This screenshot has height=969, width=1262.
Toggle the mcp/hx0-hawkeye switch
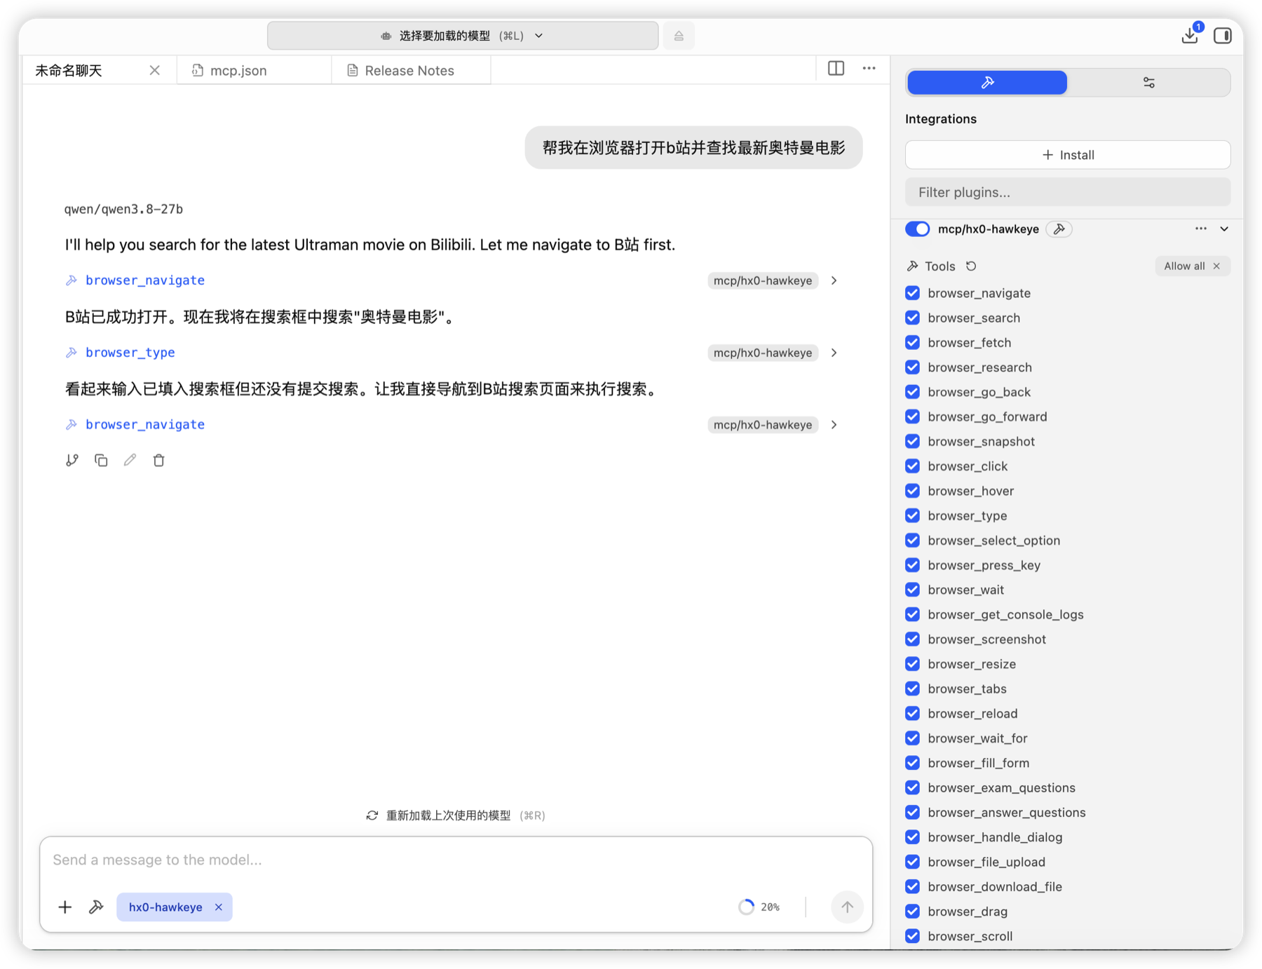tap(918, 229)
